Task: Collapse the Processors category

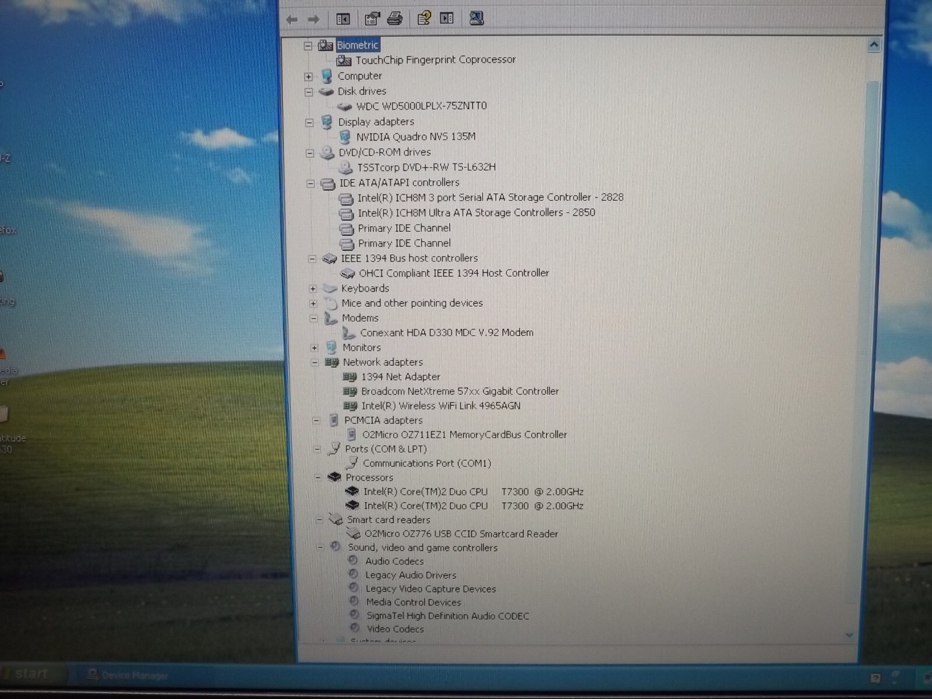Action: tap(317, 478)
